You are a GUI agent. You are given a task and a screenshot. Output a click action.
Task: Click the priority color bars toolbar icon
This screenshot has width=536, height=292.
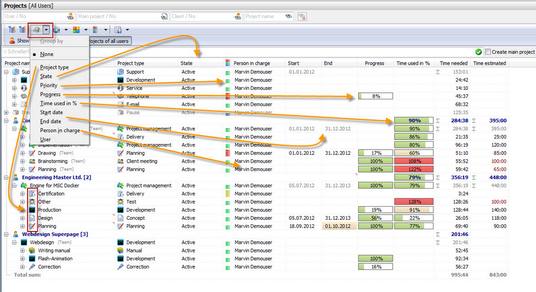[x=95, y=30]
